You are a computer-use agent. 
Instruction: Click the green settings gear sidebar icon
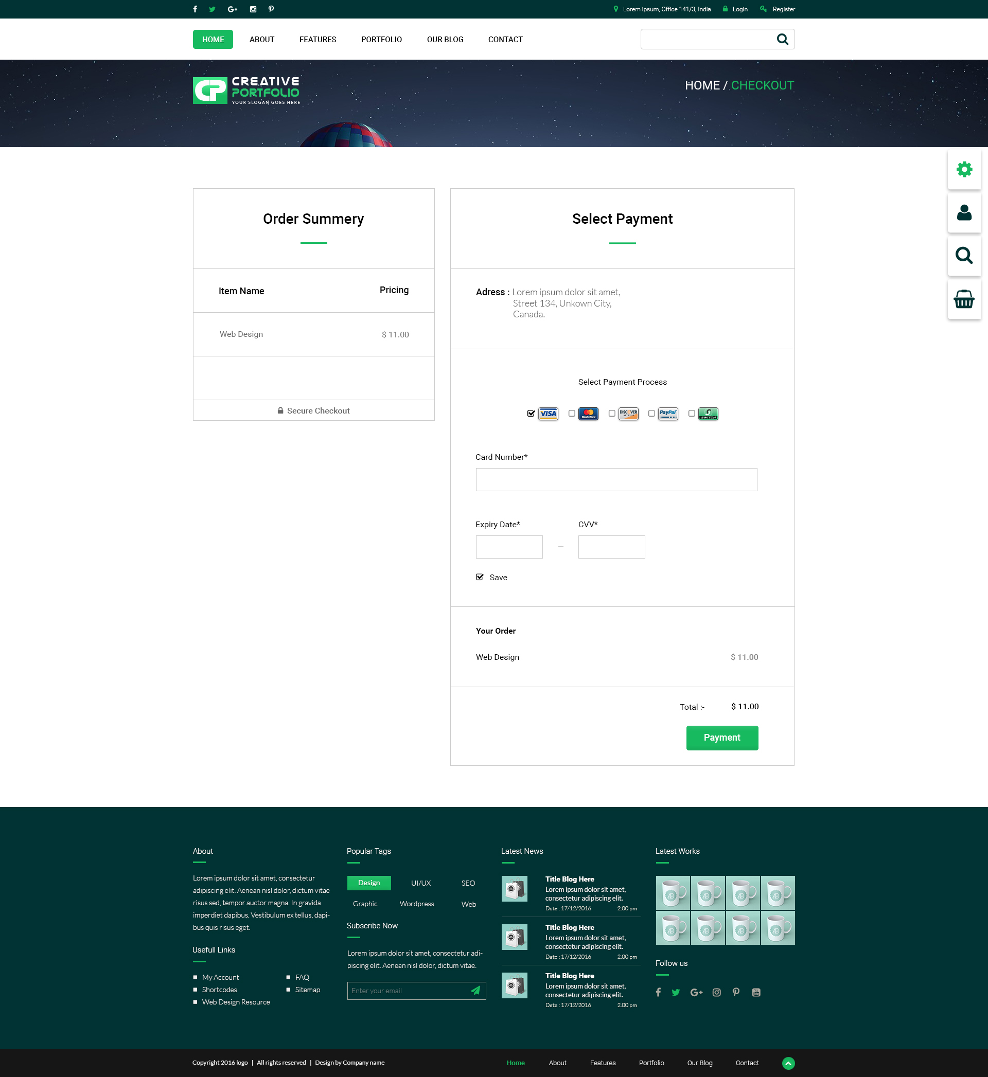click(x=964, y=169)
